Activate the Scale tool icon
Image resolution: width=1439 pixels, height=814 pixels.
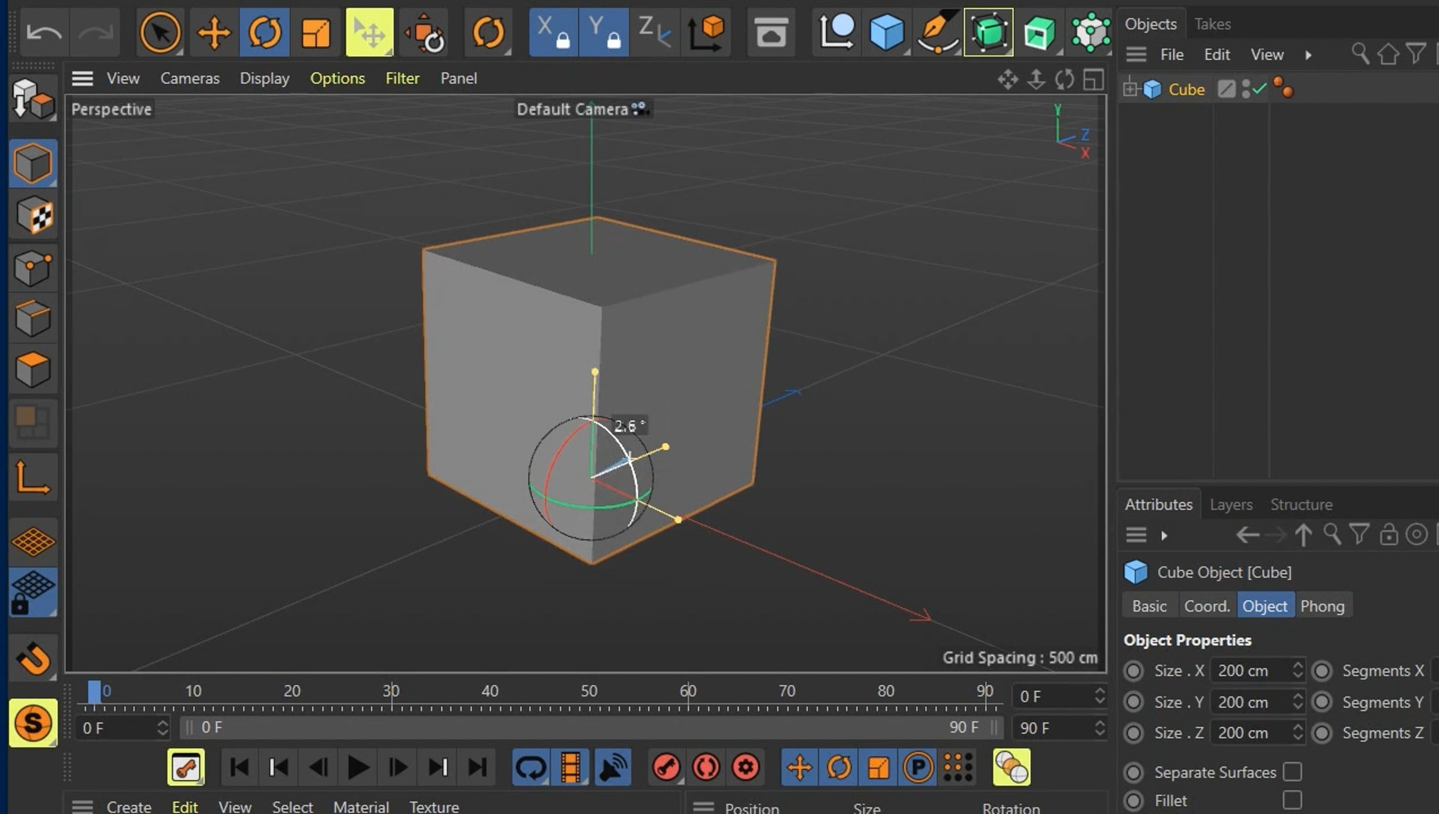coord(315,32)
